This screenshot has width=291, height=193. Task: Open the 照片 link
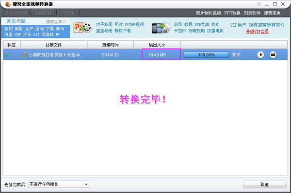coord(119,24)
